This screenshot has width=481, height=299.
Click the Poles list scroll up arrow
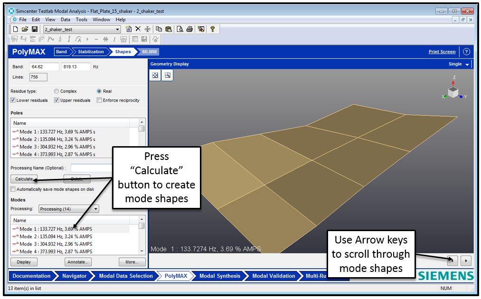pos(141,122)
